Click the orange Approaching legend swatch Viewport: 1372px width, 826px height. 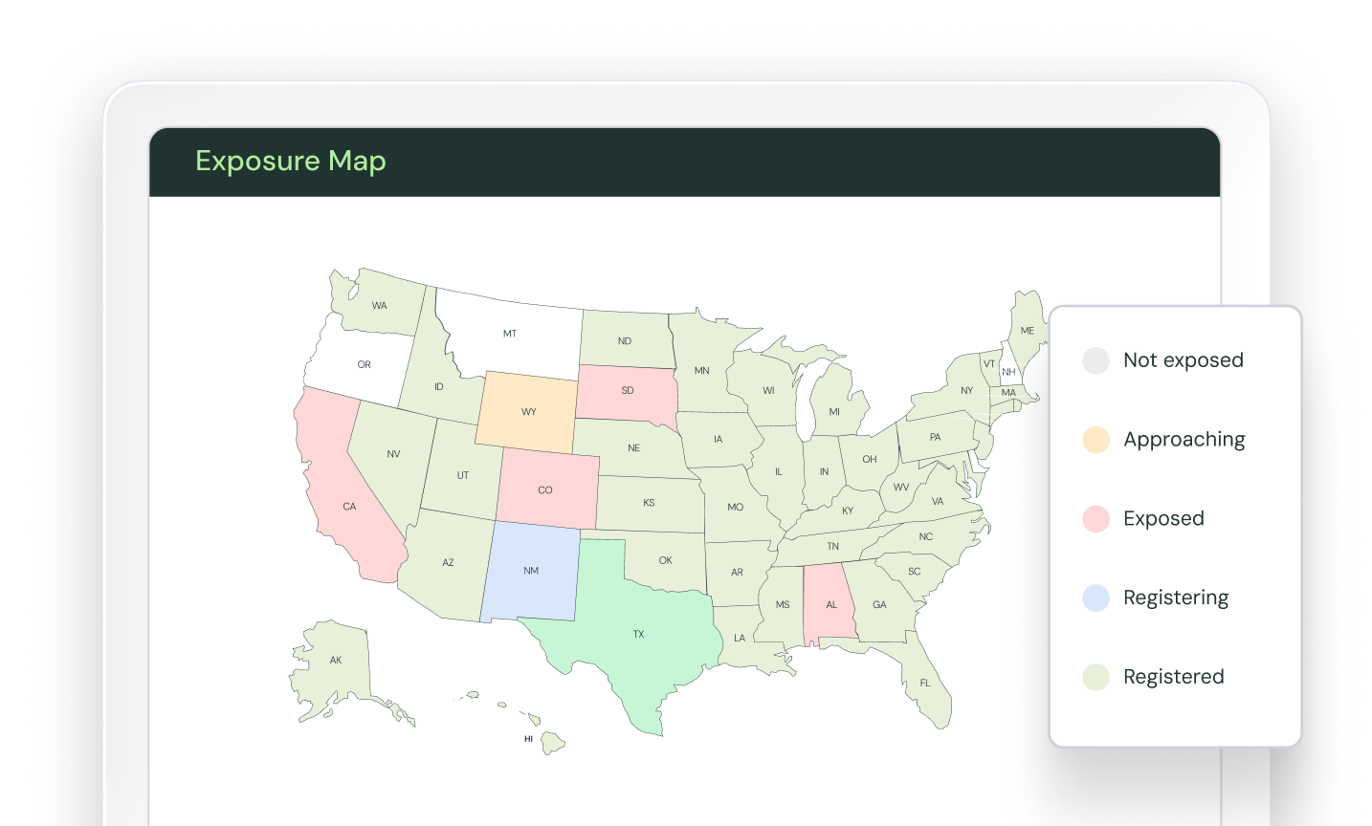tap(1095, 440)
